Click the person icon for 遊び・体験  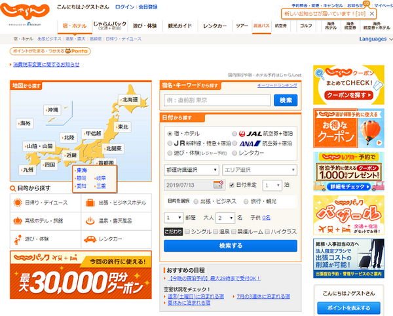click(18, 239)
